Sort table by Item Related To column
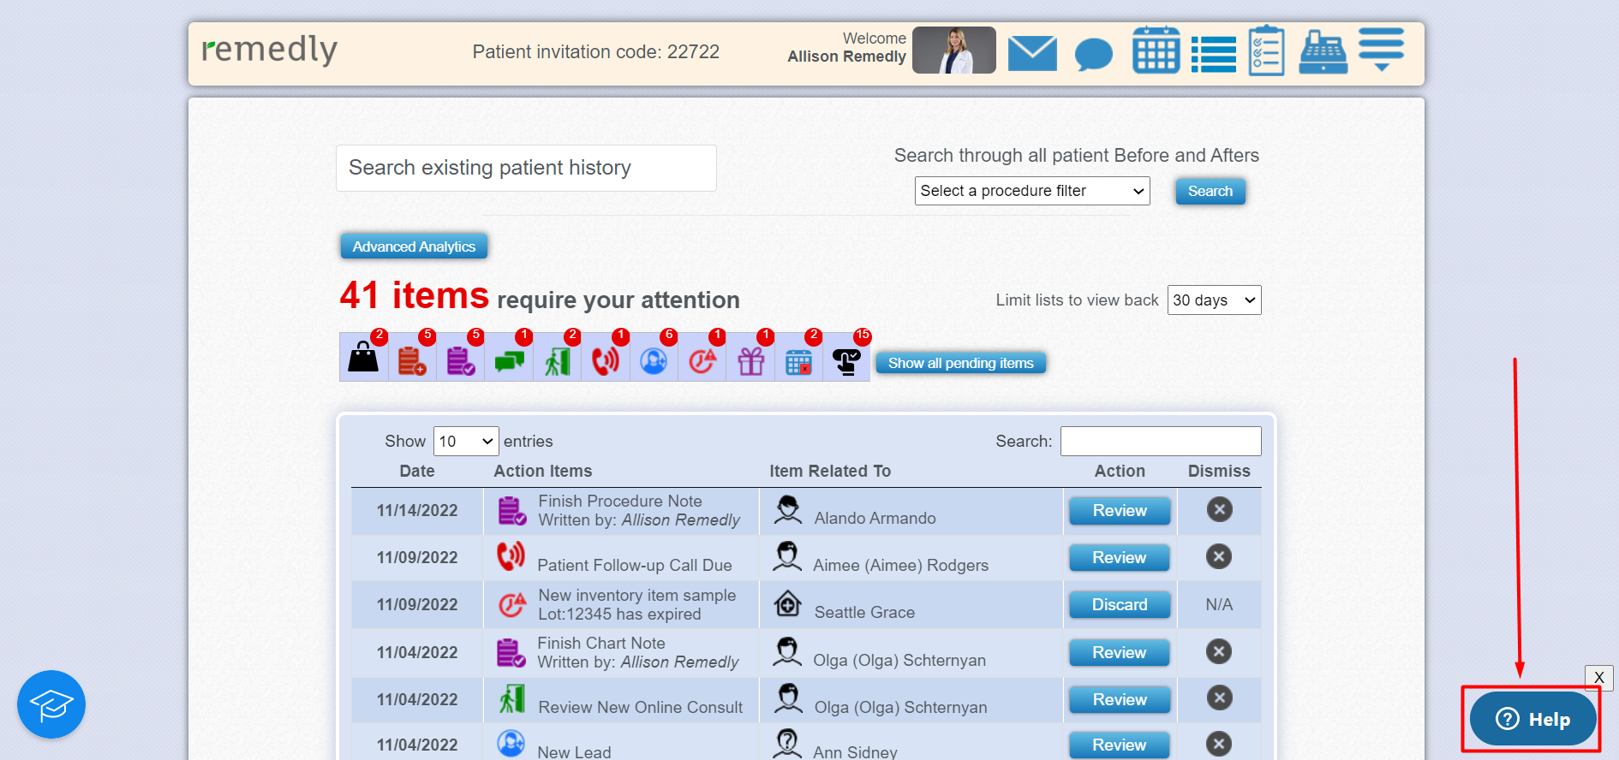This screenshot has width=1619, height=760. click(830, 471)
